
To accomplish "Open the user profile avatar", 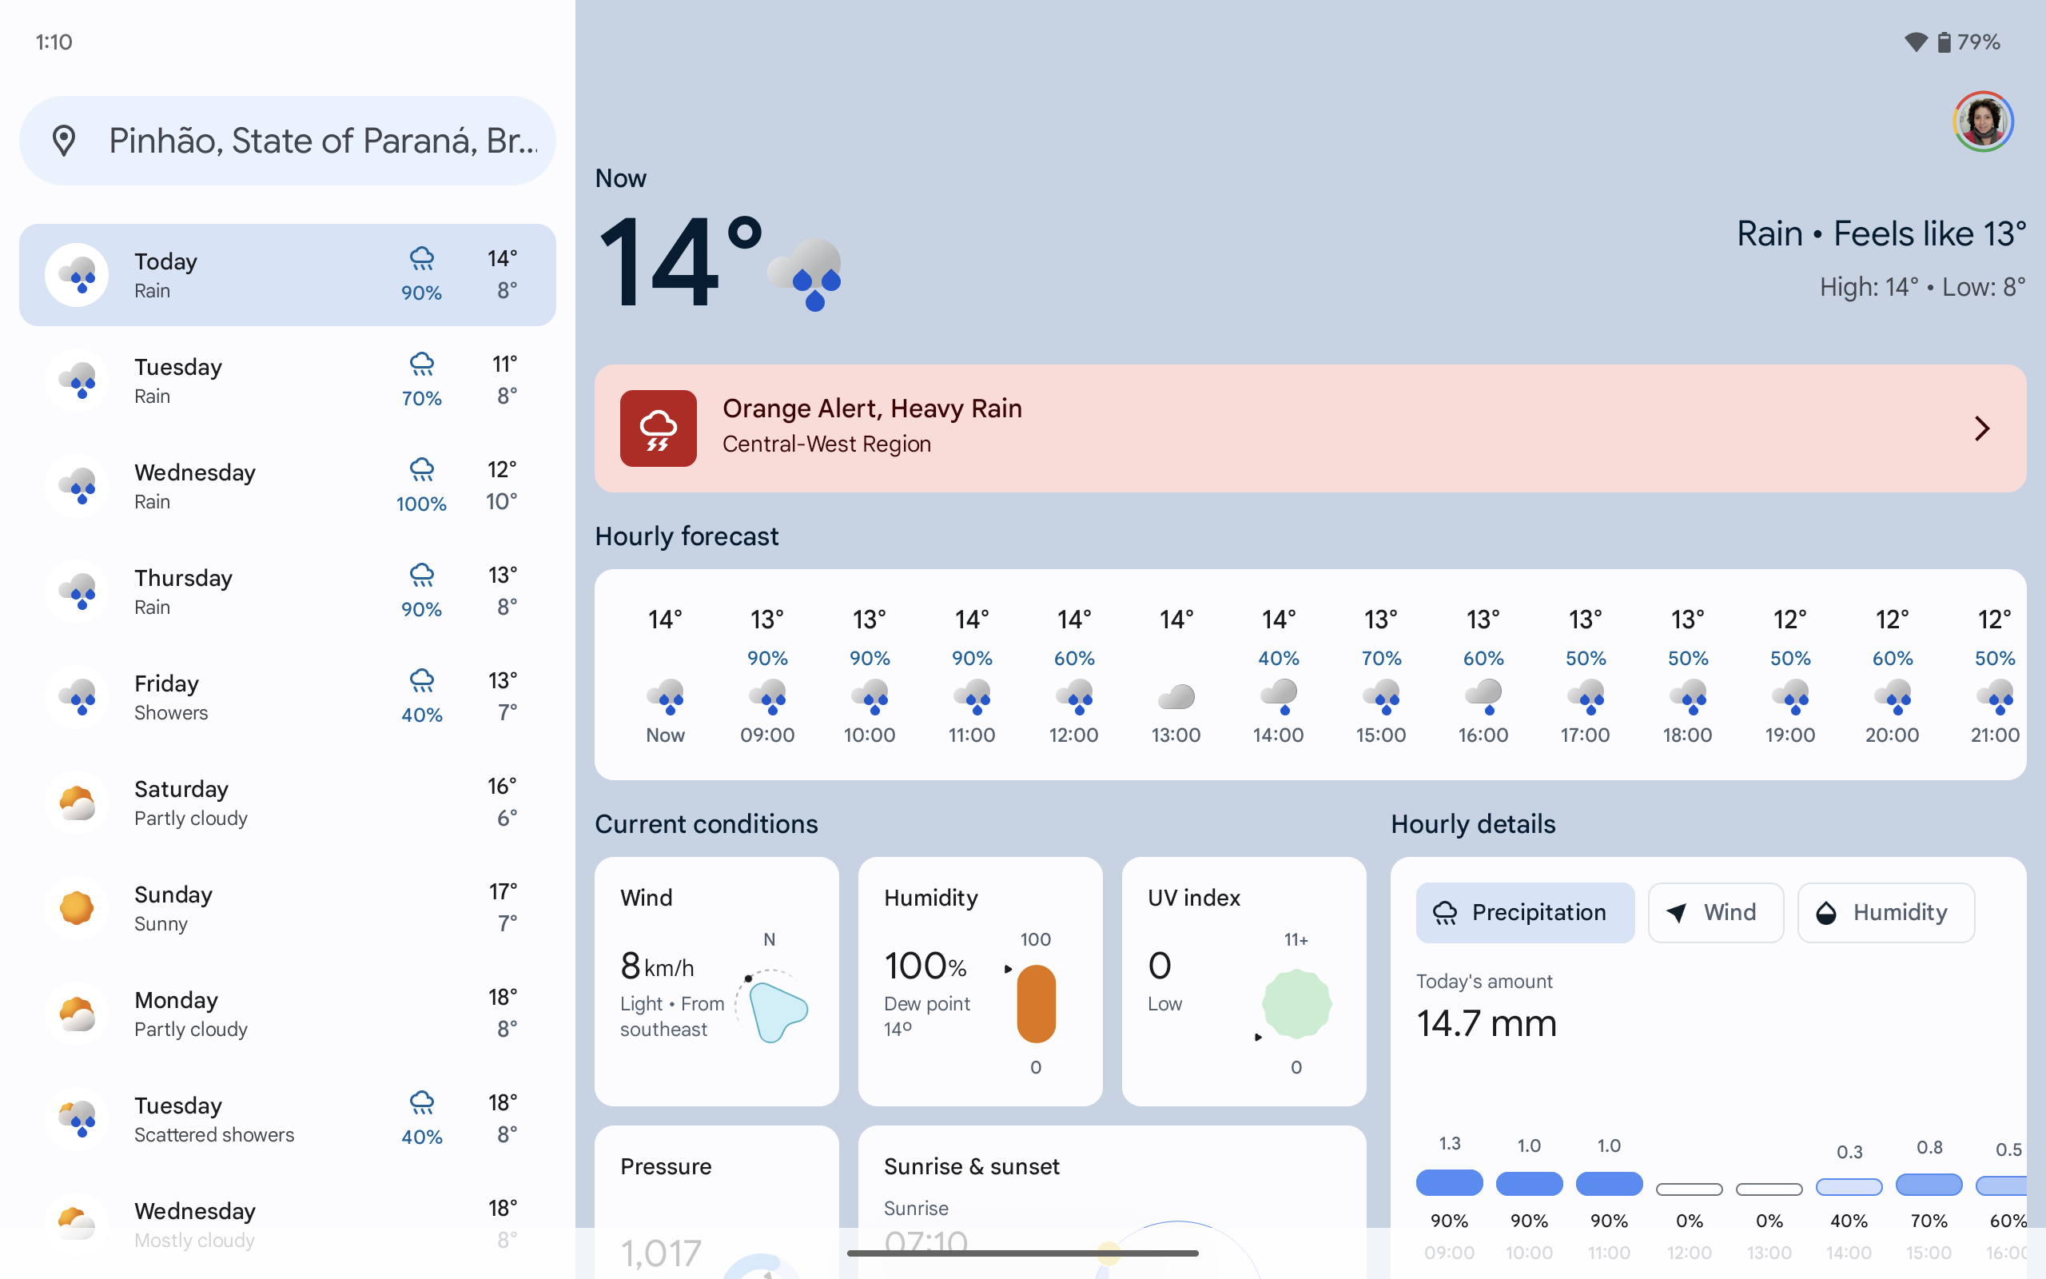I will pyautogui.click(x=1983, y=122).
